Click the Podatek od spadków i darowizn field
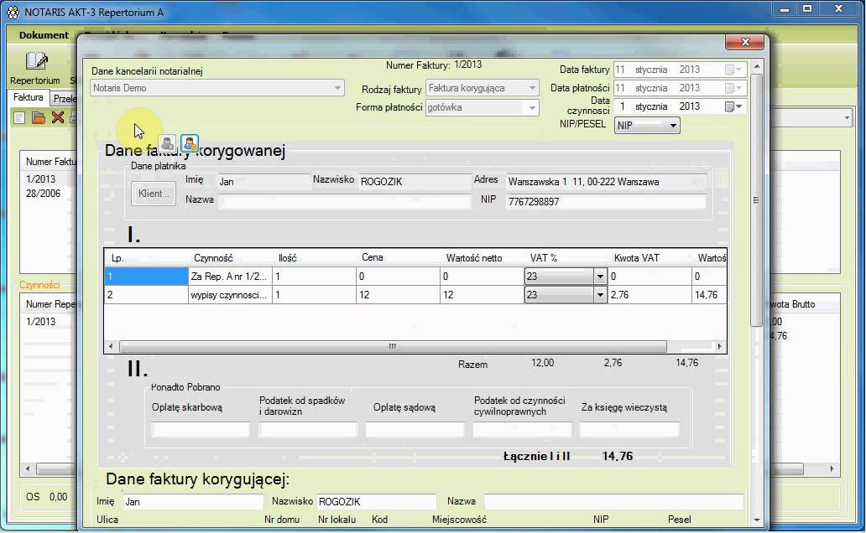This screenshot has width=866, height=533. click(308, 430)
